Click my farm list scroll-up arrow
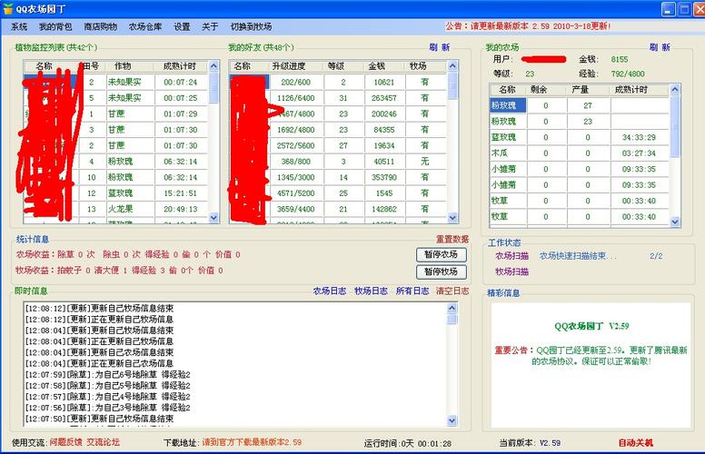 click(x=674, y=90)
